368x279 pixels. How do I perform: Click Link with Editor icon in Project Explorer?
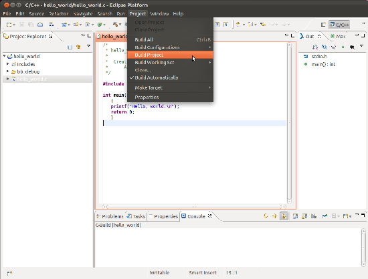coord(79,47)
